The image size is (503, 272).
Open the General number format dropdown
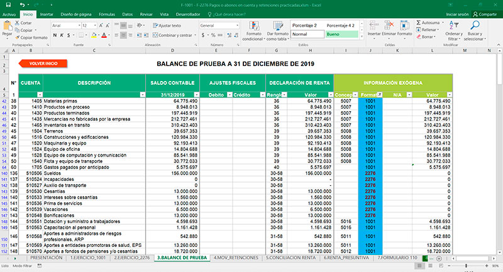point(238,25)
